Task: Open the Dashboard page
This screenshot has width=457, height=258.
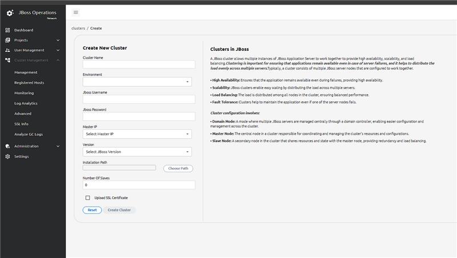Action: [x=23, y=30]
